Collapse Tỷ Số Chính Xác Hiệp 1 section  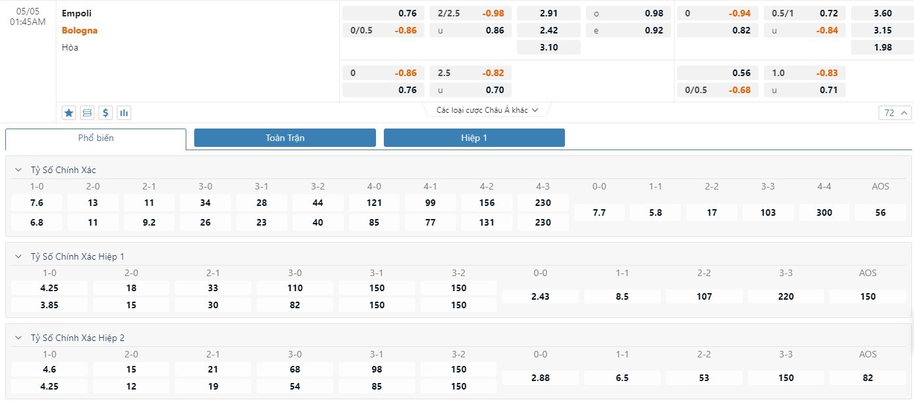18,256
